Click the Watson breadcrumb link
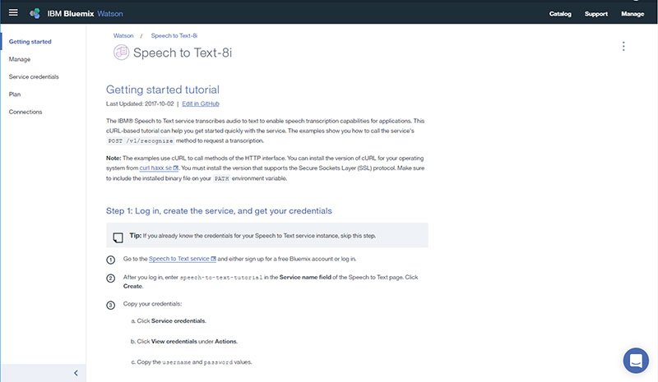 pyautogui.click(x=123, y=35)
